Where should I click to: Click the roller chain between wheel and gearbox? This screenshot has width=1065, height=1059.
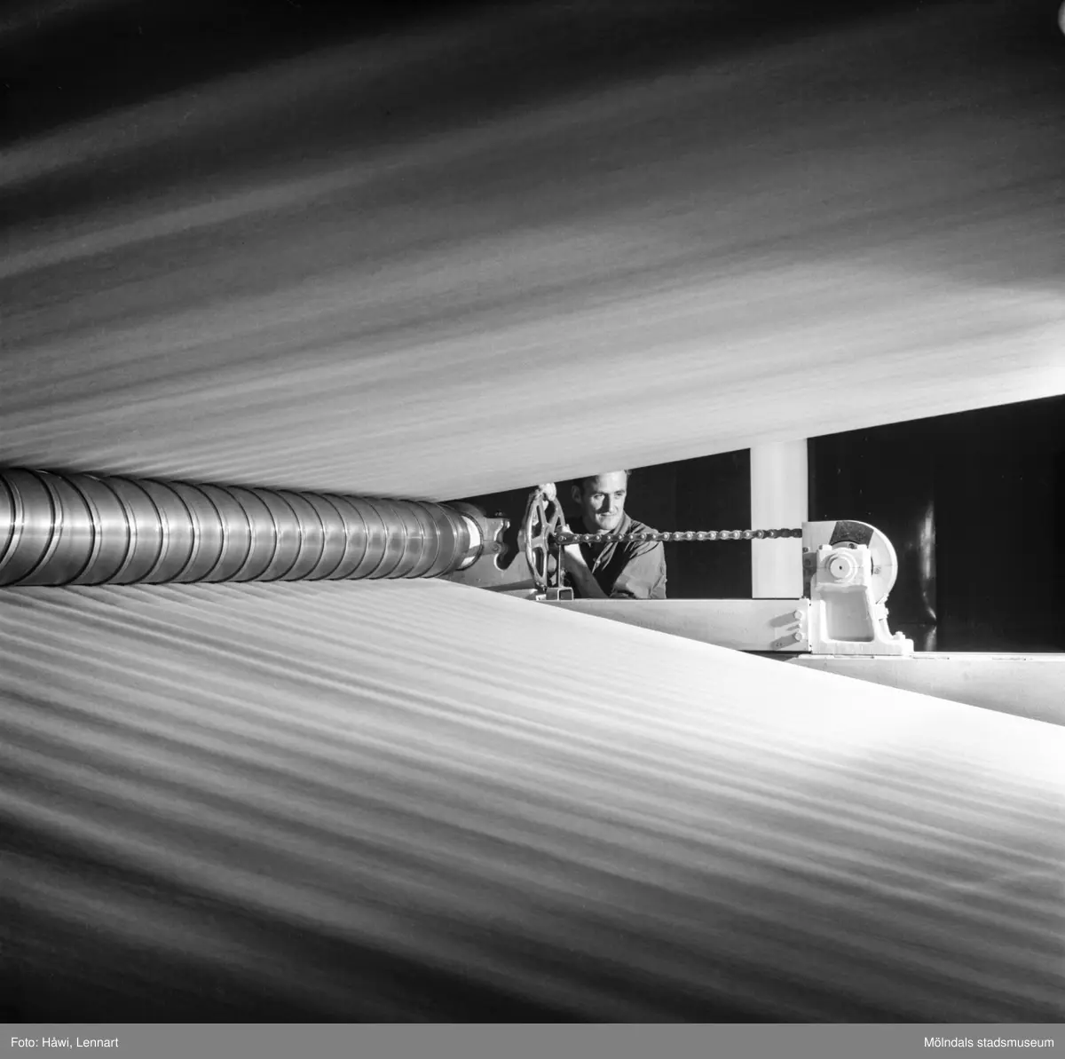pyautogui.click(x=692, y=534)
